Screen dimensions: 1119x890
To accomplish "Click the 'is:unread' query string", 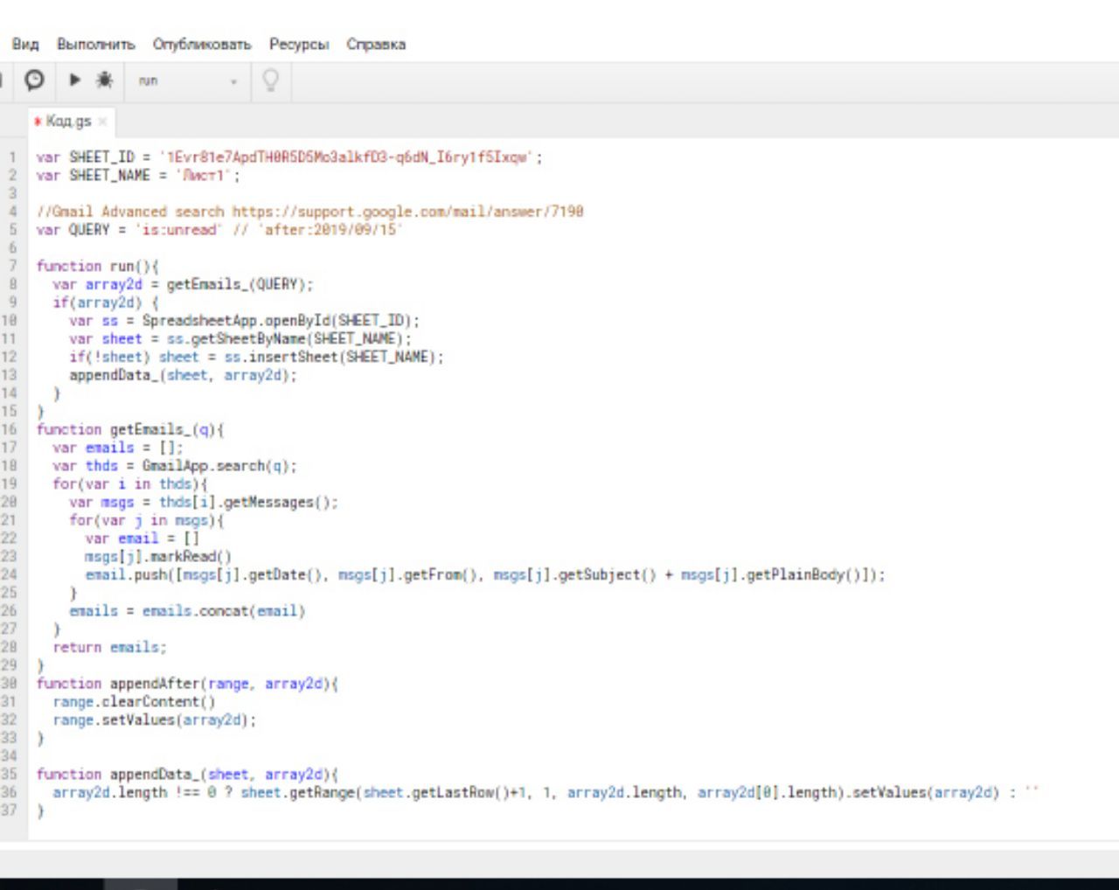I will click(179, 230).
